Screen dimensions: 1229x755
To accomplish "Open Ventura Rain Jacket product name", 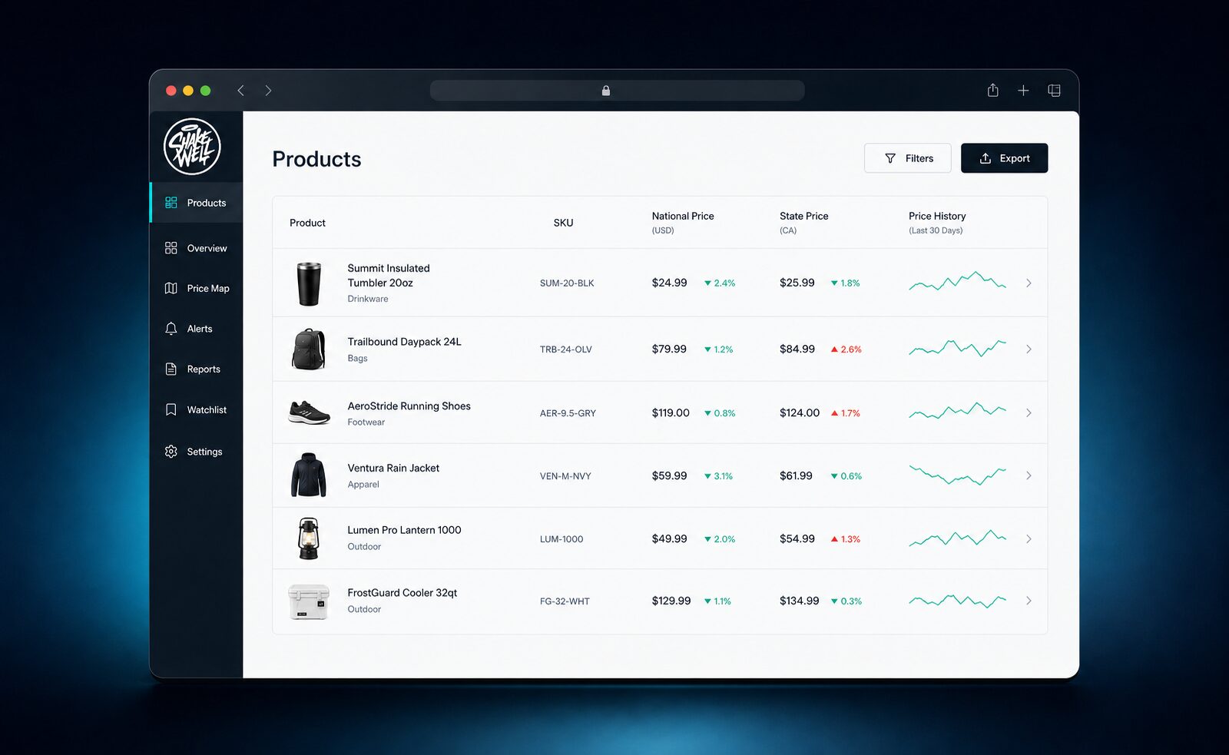I will pyautogui.click(x=393, y=468).
